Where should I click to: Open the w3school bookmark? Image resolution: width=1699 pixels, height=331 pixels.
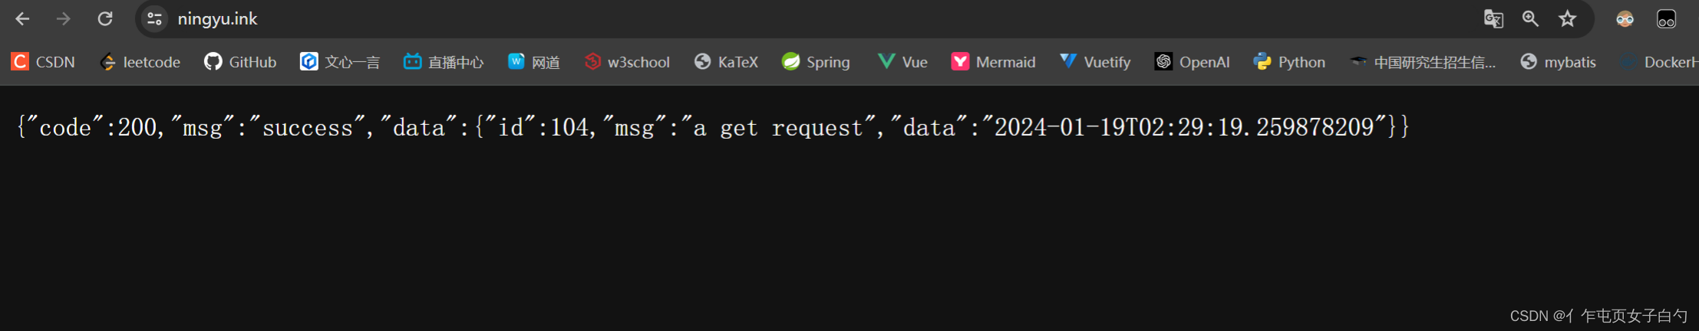[627, 62]
